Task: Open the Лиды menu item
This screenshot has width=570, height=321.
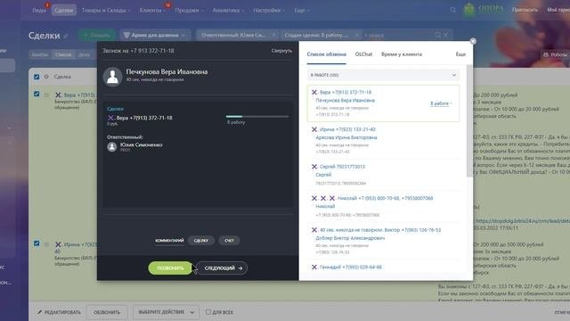Action: coord(39,10)
